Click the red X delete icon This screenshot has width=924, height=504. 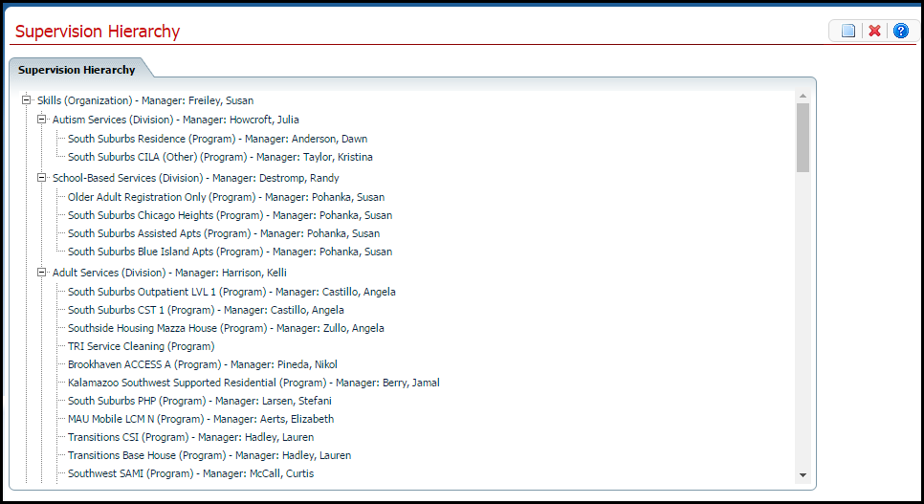(874, 32)
